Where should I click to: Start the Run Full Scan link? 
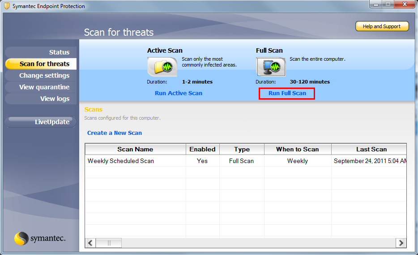tap(287, 93)
